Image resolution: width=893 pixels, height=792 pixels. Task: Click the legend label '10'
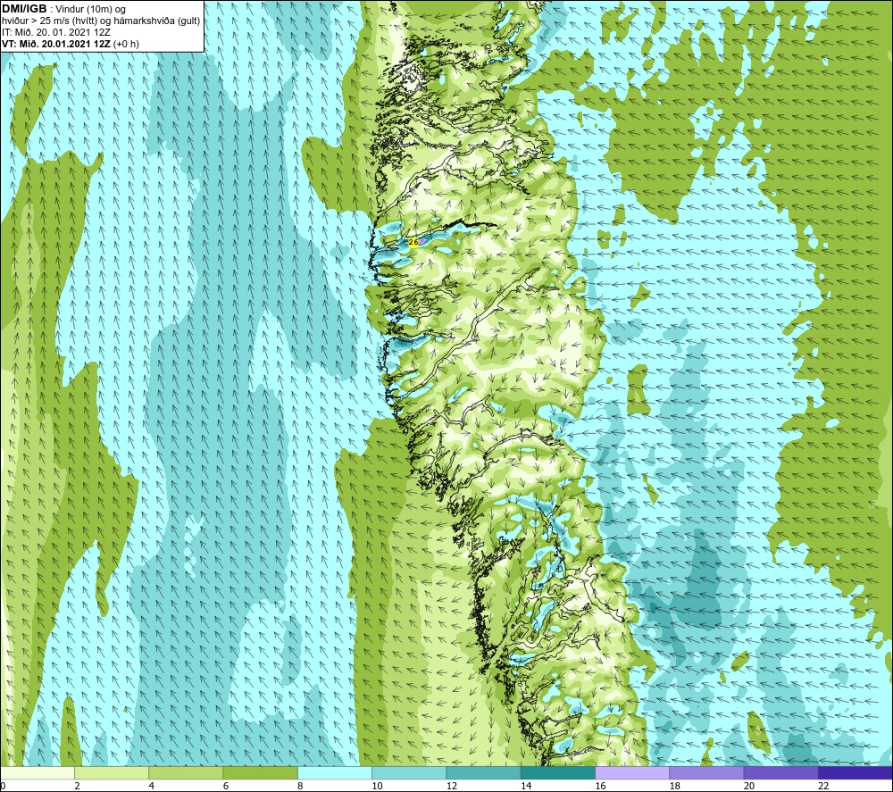(x=377, y=787)
